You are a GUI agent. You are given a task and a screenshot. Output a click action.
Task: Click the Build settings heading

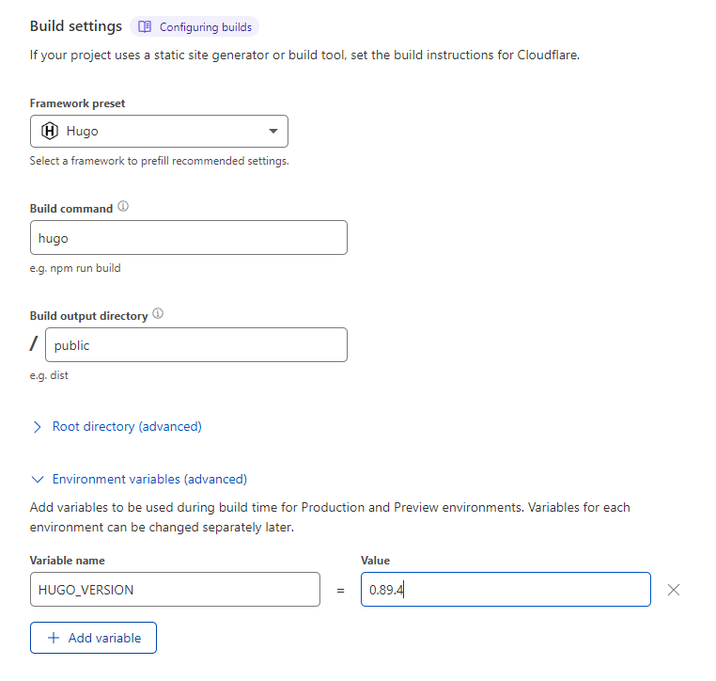click(x=76, y=26)
